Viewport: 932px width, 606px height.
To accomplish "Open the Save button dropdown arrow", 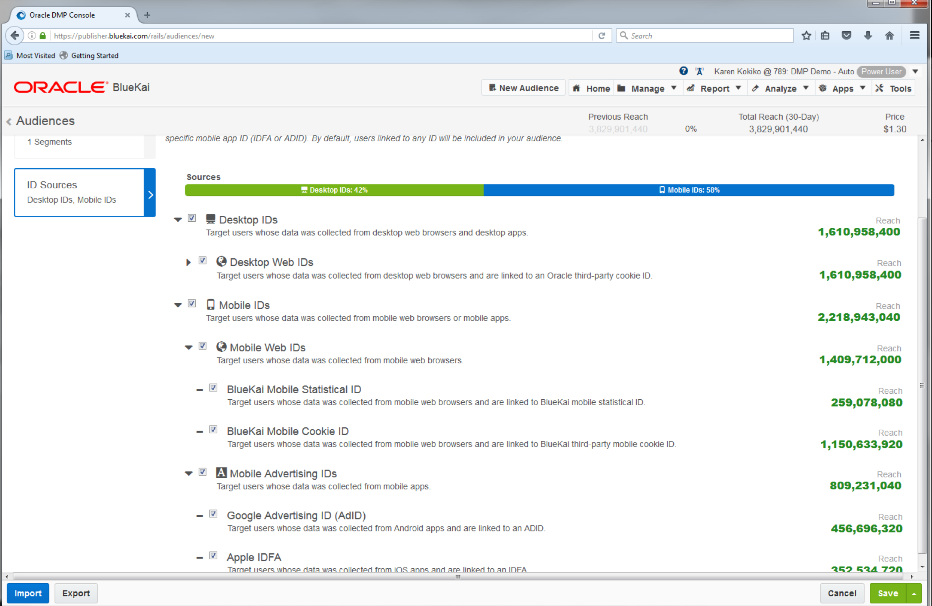I will [x=914, y=594].
